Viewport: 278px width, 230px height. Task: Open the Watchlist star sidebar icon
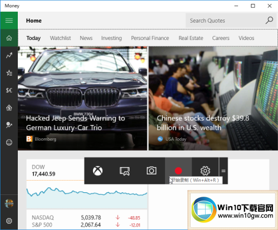(9, 73)
